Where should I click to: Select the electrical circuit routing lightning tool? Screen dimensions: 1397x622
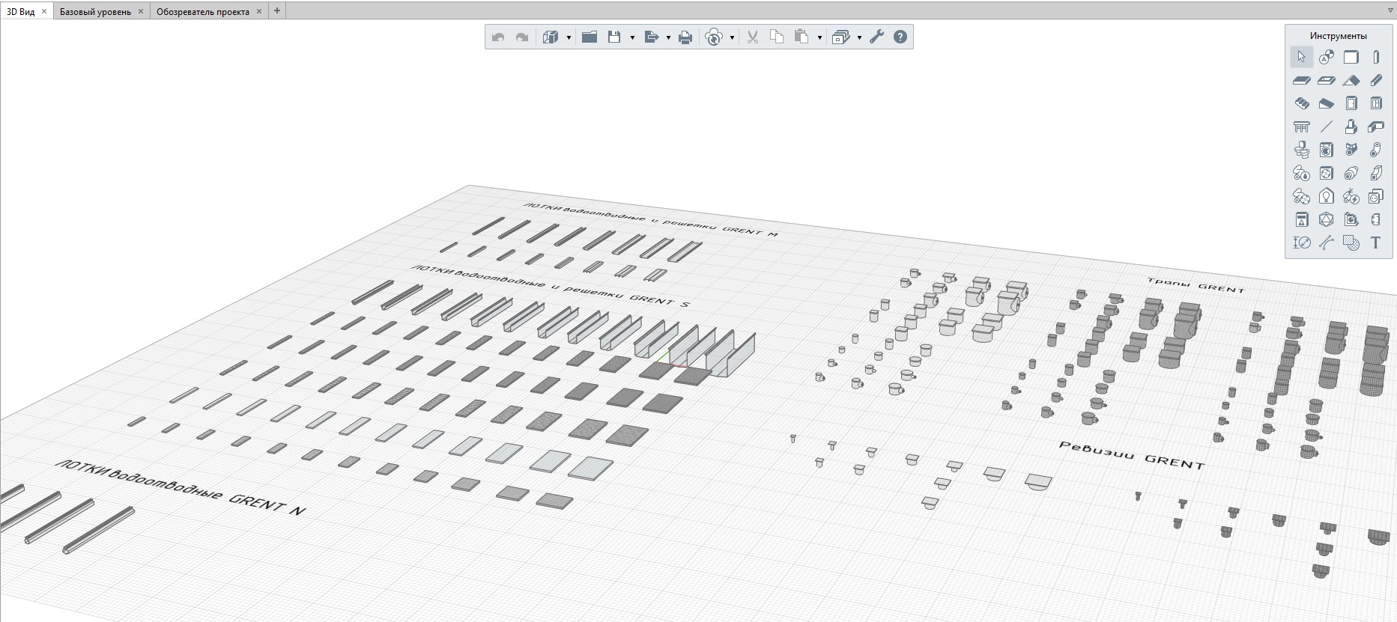click(x=1351, y=196)
